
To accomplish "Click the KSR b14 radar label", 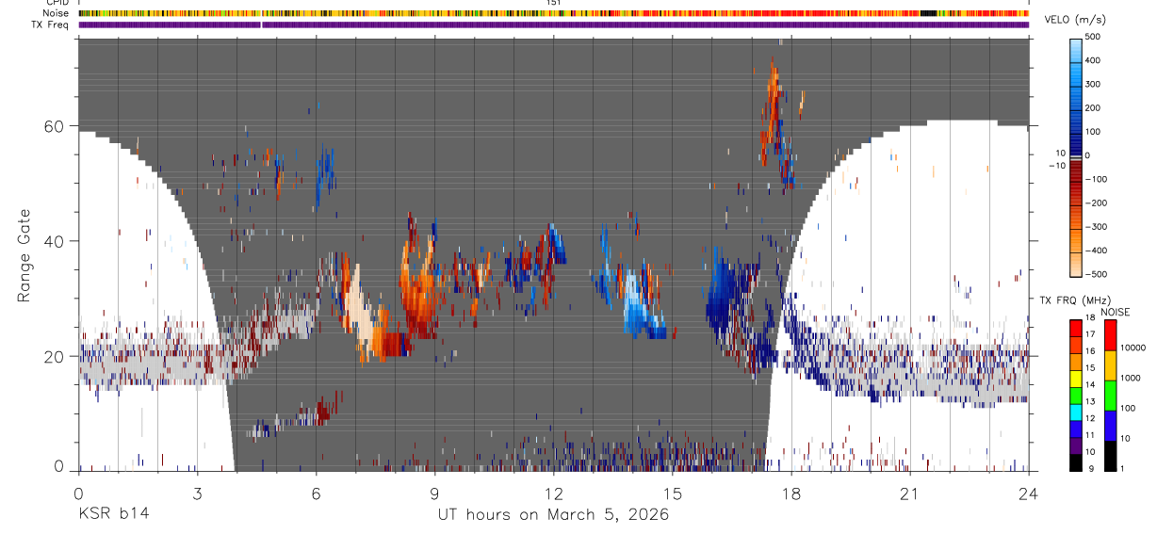I will tap(113, 515).
